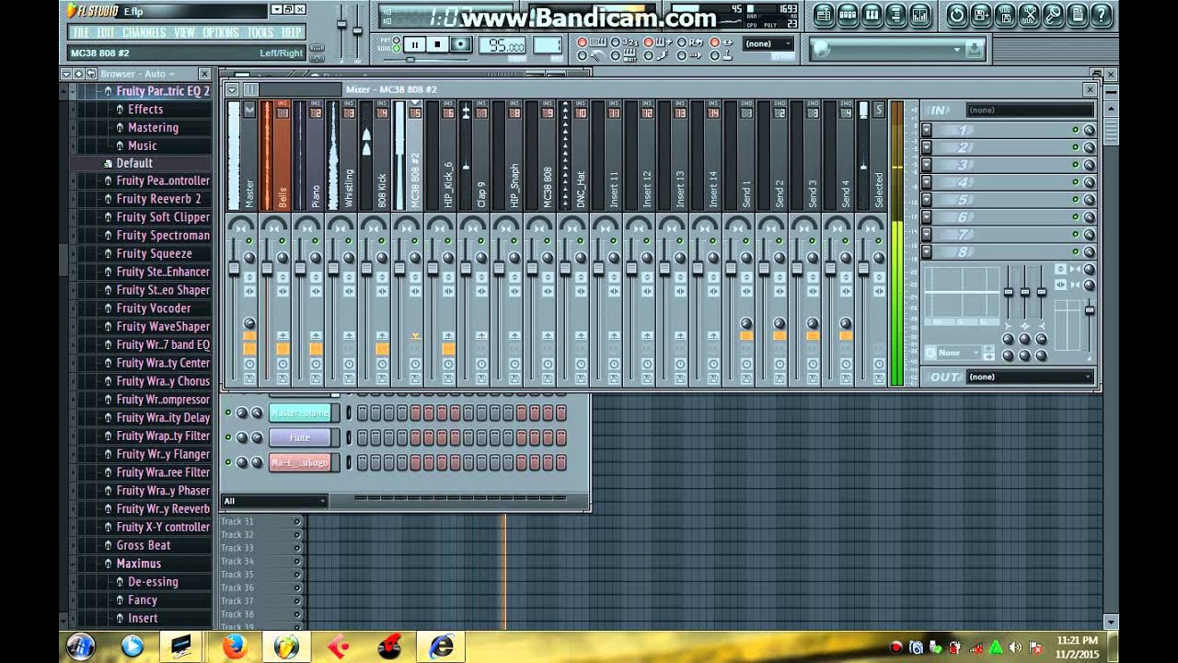The image size is (1178, 663).
Task: Mute playlist Track 36
Action: click(297, 587)
